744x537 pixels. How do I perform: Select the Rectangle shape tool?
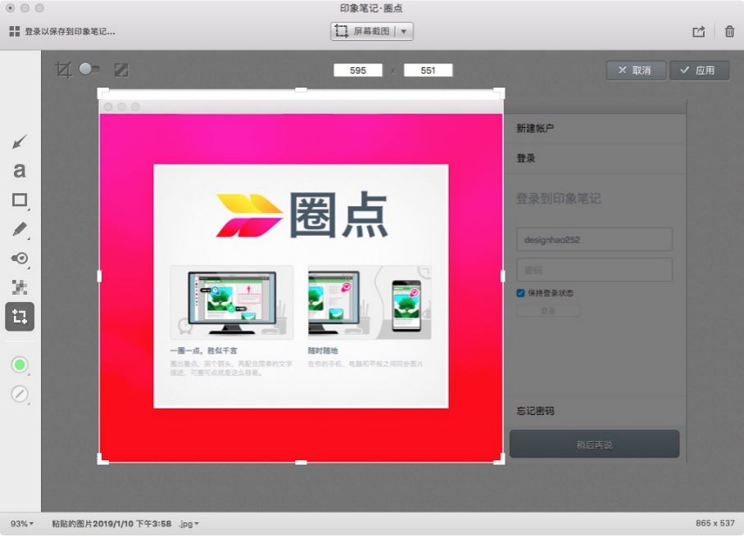click(x=20, y=200)
